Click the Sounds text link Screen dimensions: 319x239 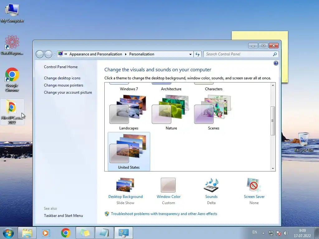pos(212,197)
